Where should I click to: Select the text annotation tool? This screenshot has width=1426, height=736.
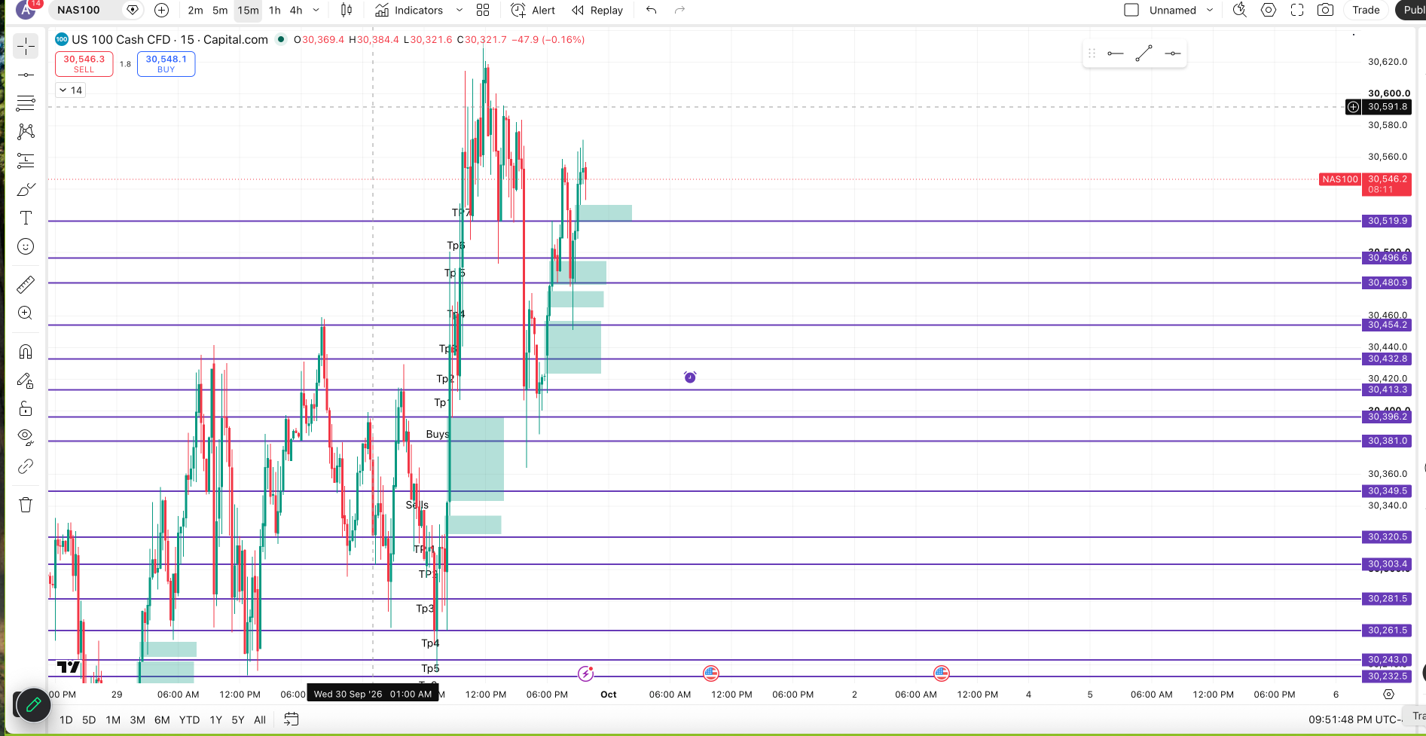click(26, 218)
